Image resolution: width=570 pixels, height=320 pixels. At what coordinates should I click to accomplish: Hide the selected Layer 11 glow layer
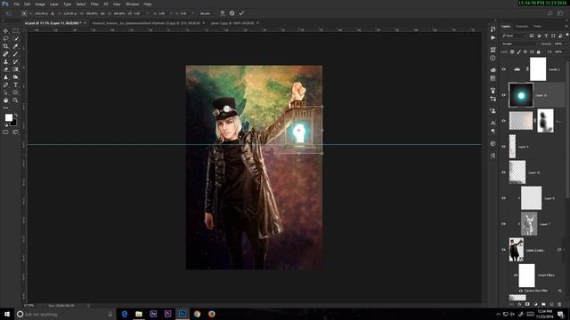pyautogui.click(x=504, y=95)
